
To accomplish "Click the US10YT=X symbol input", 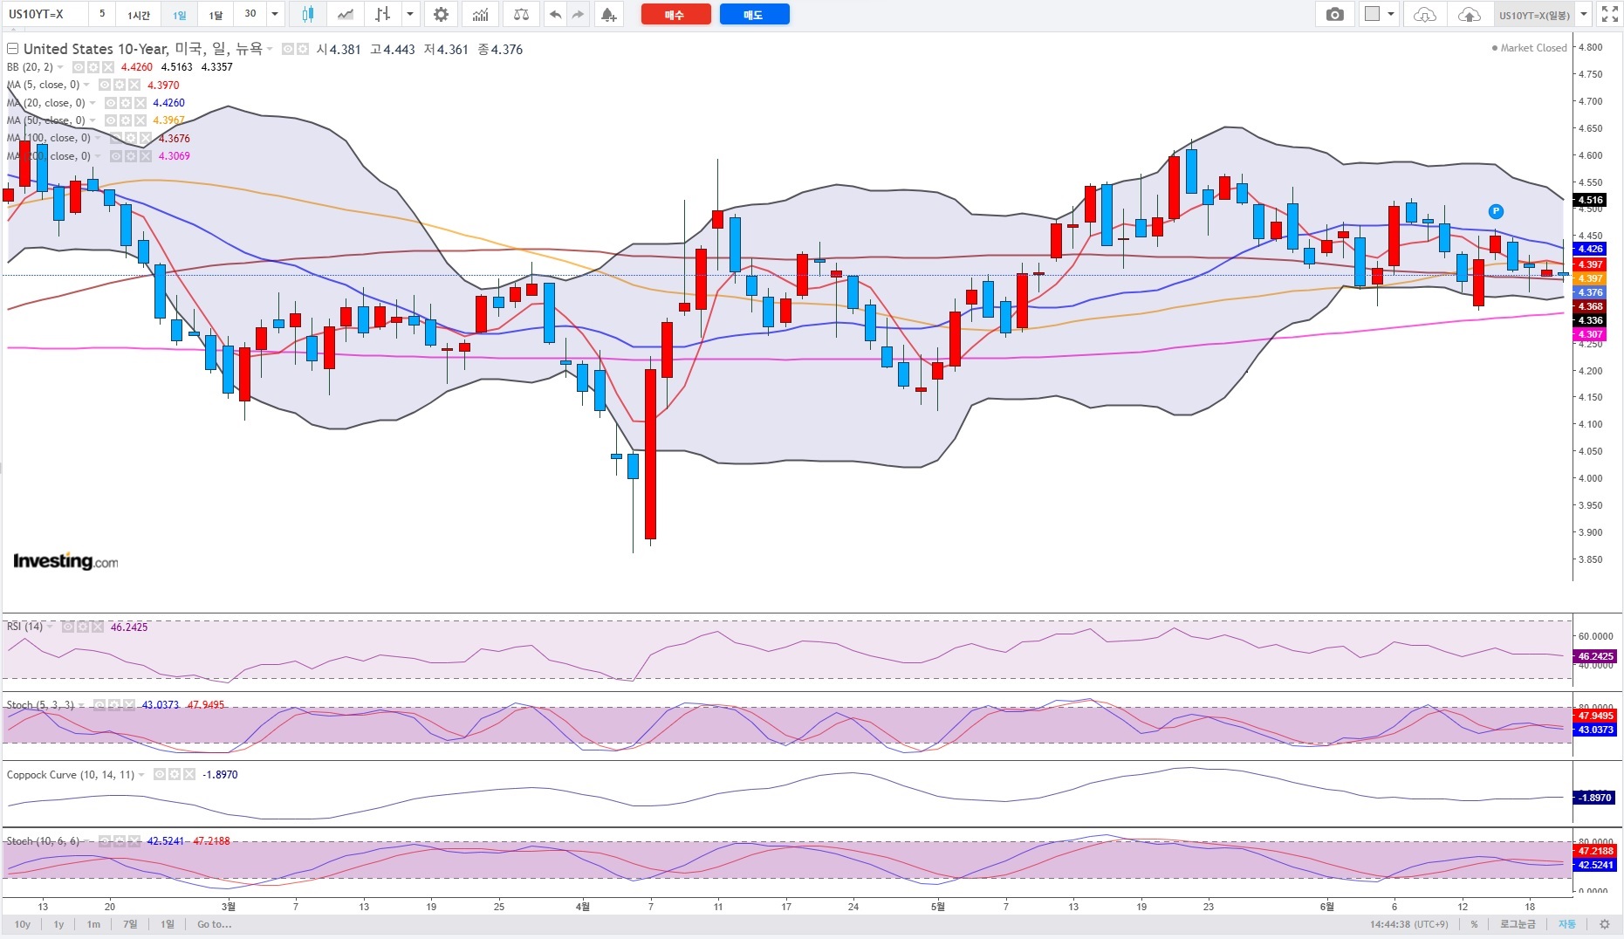I will pos(44,14).
